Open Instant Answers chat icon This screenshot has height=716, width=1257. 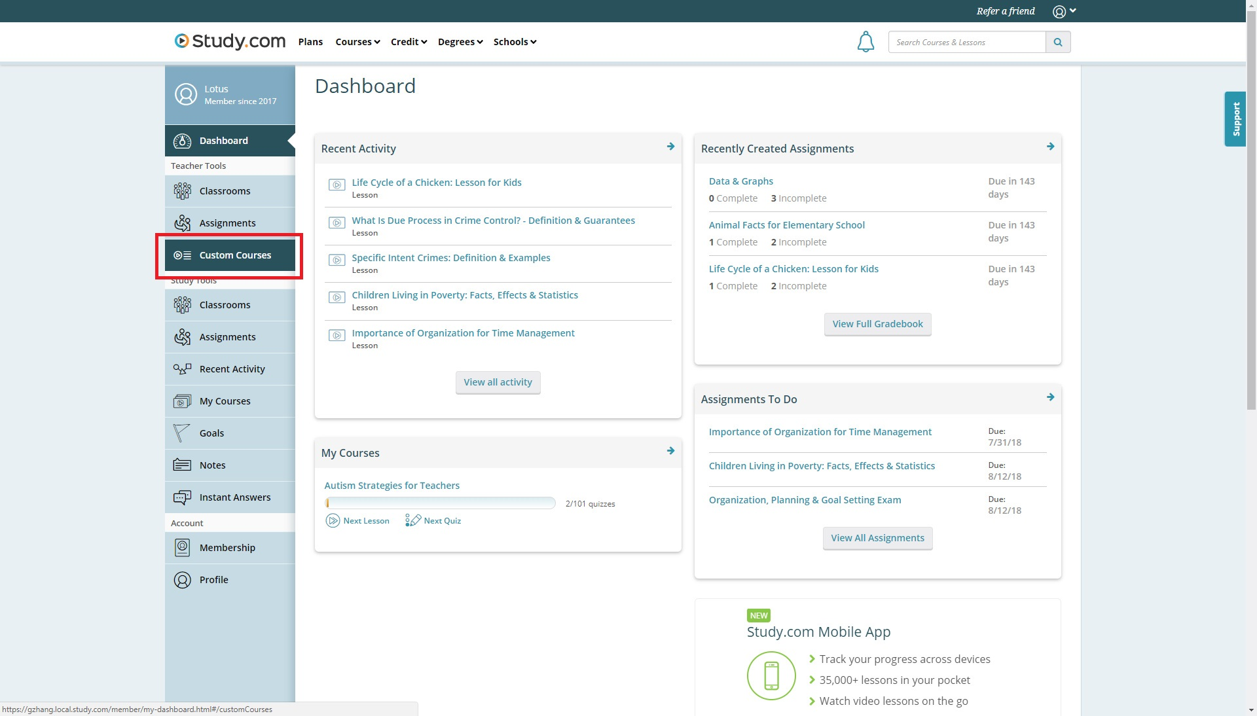click(182, 497)
